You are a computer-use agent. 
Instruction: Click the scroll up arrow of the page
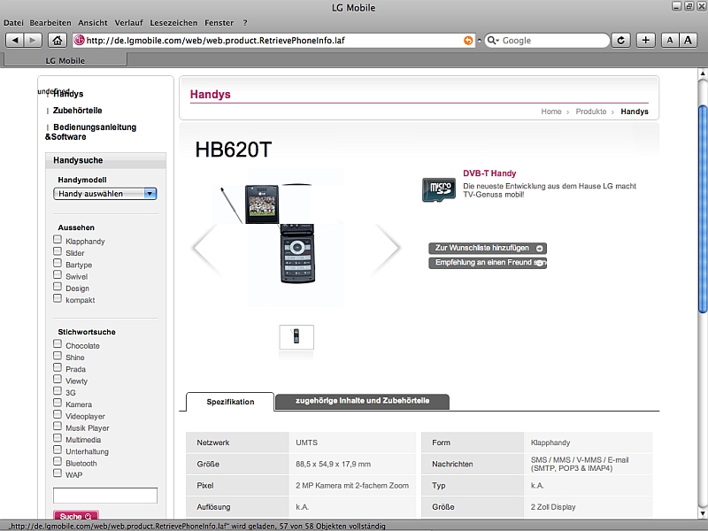703,73
